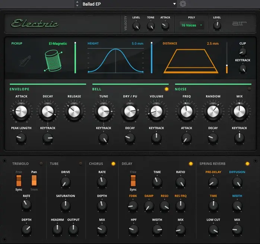The width and height of the screenshot is (260, 244).
Task: Click the Chorus section LED button
Action: [113, 163]
